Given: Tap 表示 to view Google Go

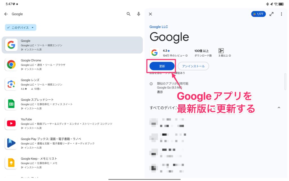Looking at the screenshot, I should tap(160, 92).
